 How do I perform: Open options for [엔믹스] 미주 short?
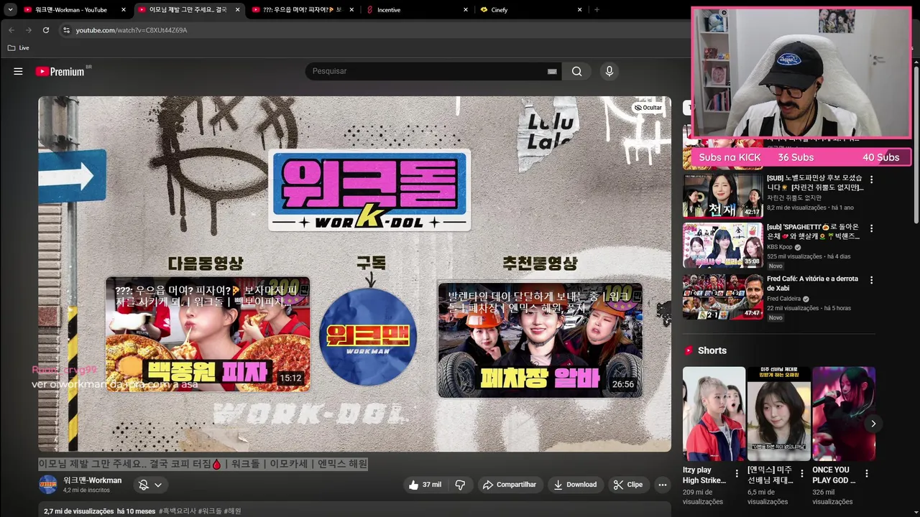[801, 474]
